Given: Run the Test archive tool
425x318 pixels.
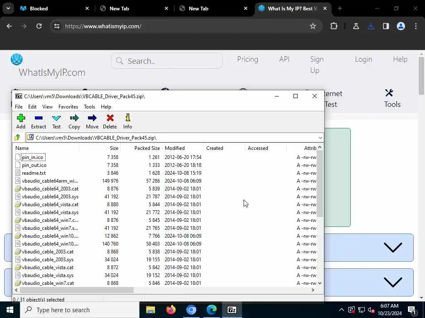Looking at the screenshot, I should click(x=56, y=121).
